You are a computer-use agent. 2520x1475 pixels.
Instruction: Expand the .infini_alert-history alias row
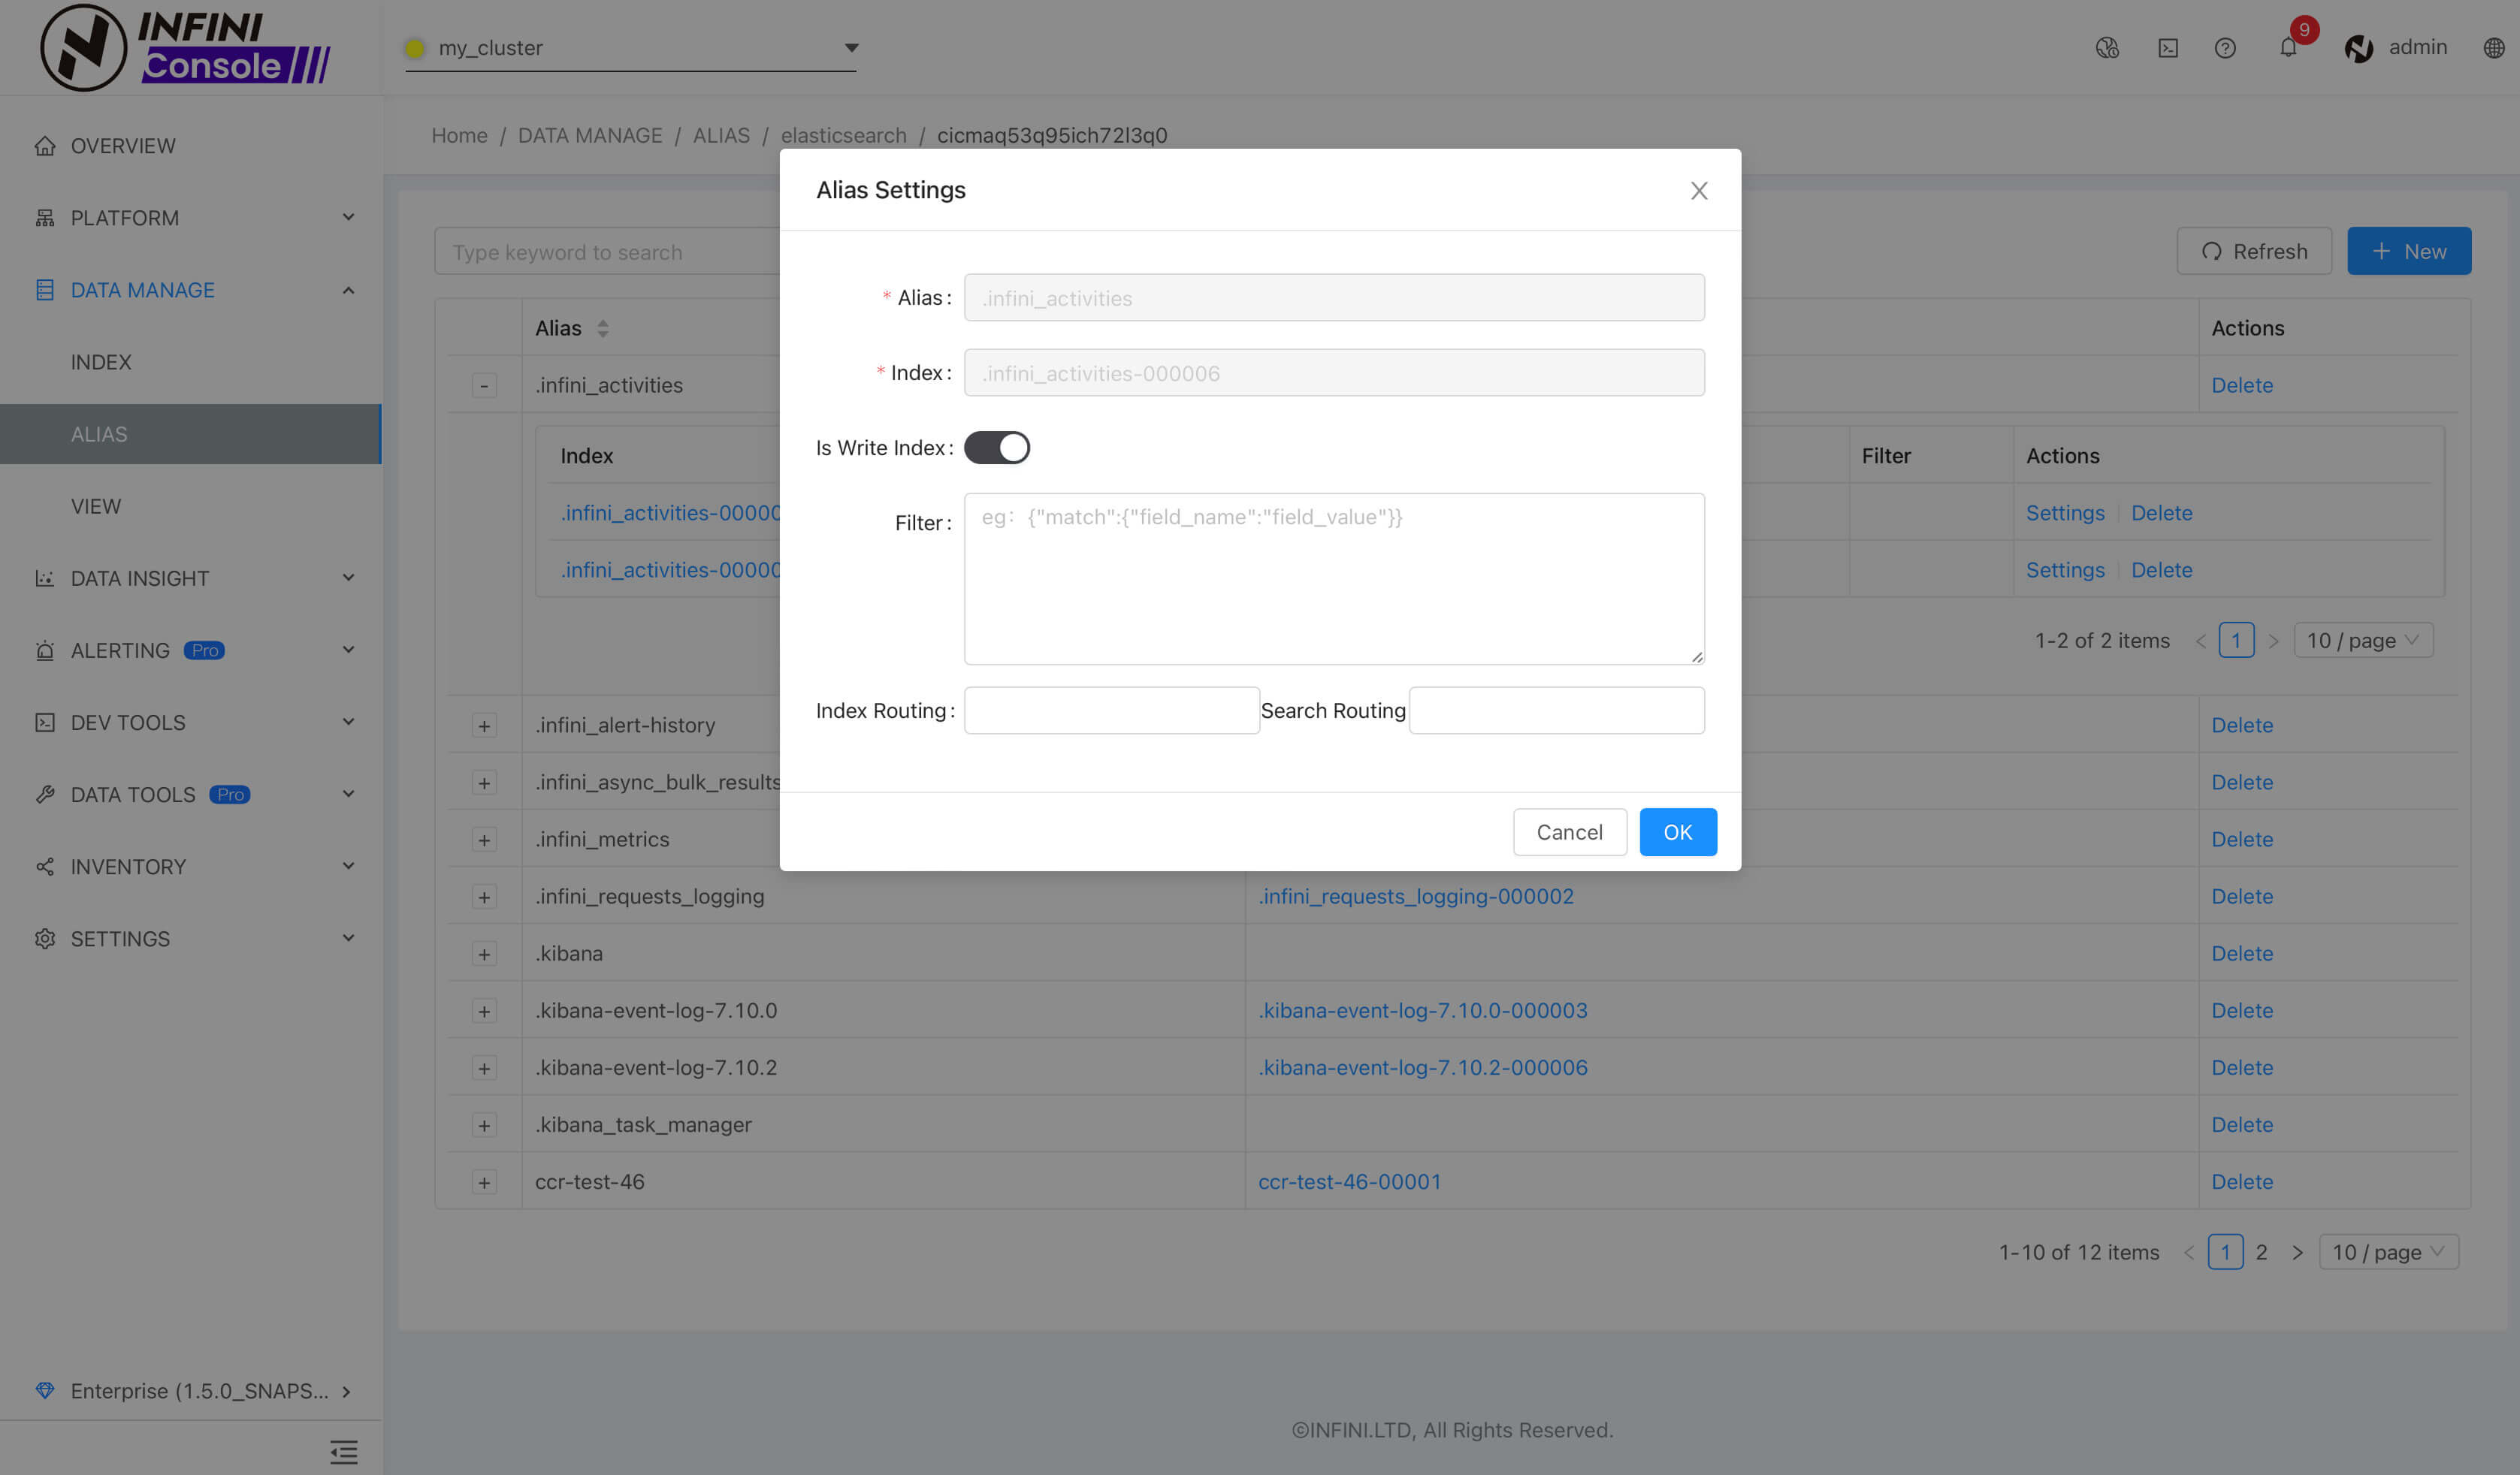pyautogui.click(x=483, y=723)
